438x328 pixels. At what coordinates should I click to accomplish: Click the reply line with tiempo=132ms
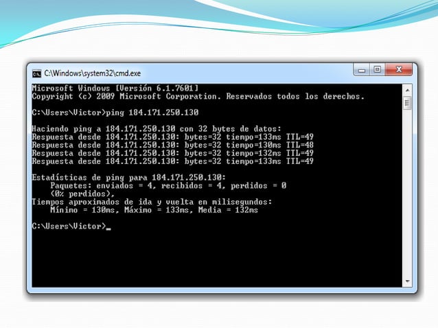tap(172, 153)
